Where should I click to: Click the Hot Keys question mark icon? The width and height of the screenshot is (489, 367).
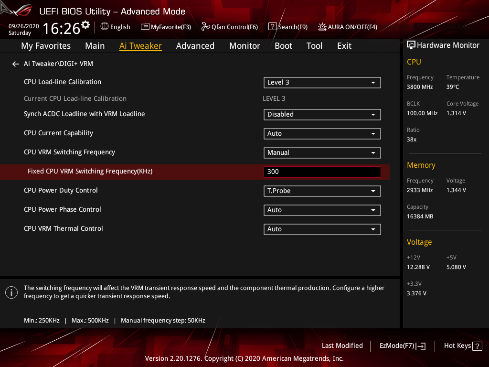click(477, 346)
